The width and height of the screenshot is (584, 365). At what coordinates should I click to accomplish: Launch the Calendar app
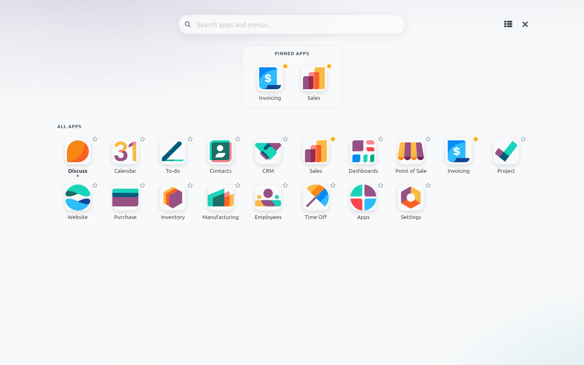(125, 151)
